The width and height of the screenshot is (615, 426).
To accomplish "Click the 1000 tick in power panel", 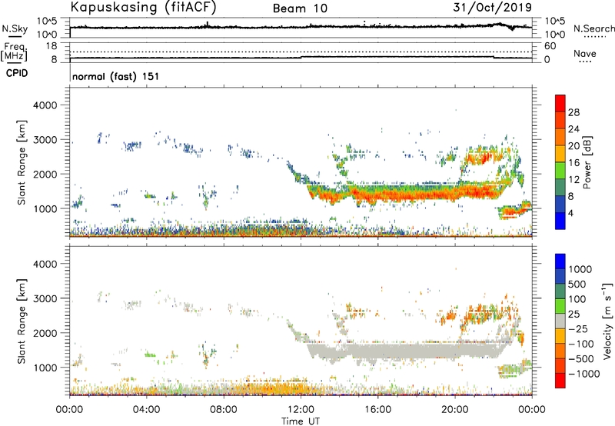I will 45,208.
